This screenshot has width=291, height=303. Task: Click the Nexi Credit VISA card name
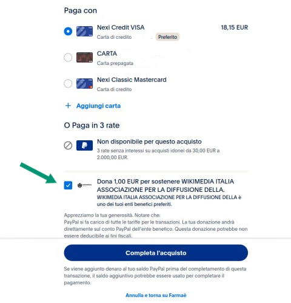click(121, 27)
